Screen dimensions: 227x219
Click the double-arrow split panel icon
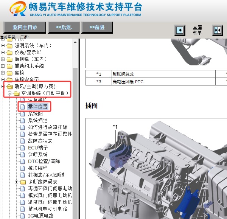coord(218,30)
